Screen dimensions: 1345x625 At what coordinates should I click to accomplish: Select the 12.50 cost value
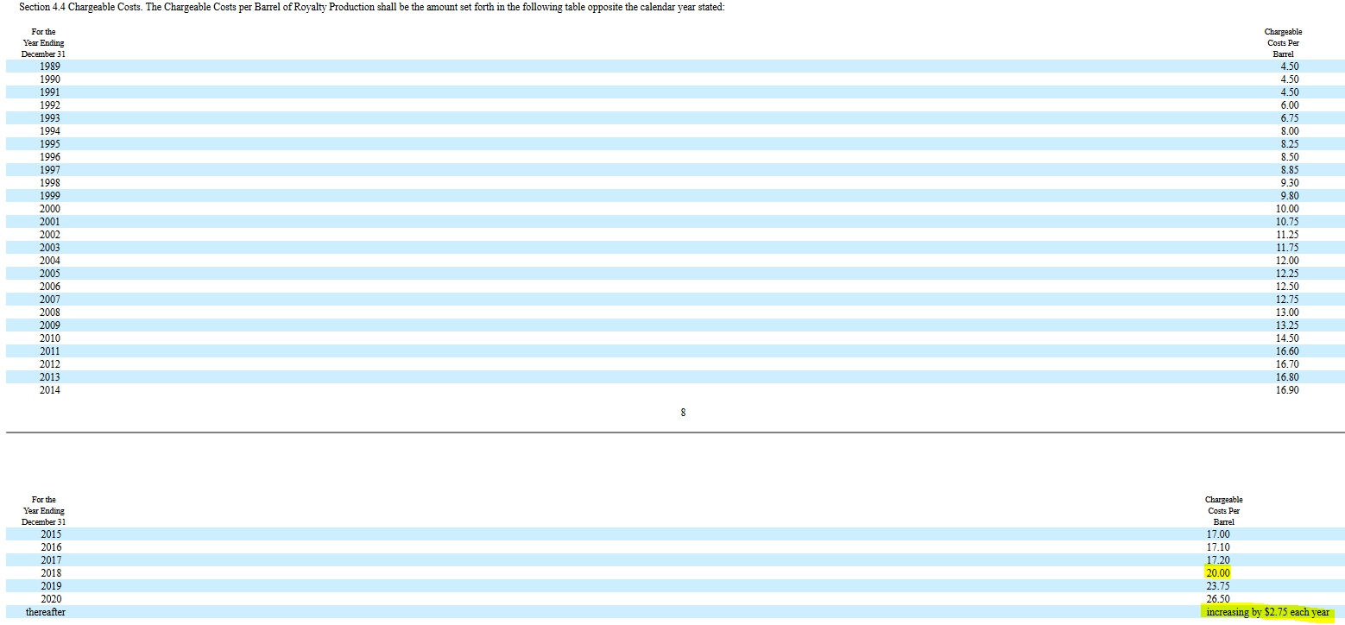[x=1287, y=286]
